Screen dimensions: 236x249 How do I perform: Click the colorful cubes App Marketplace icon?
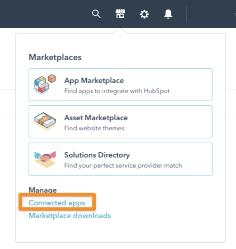45,84
